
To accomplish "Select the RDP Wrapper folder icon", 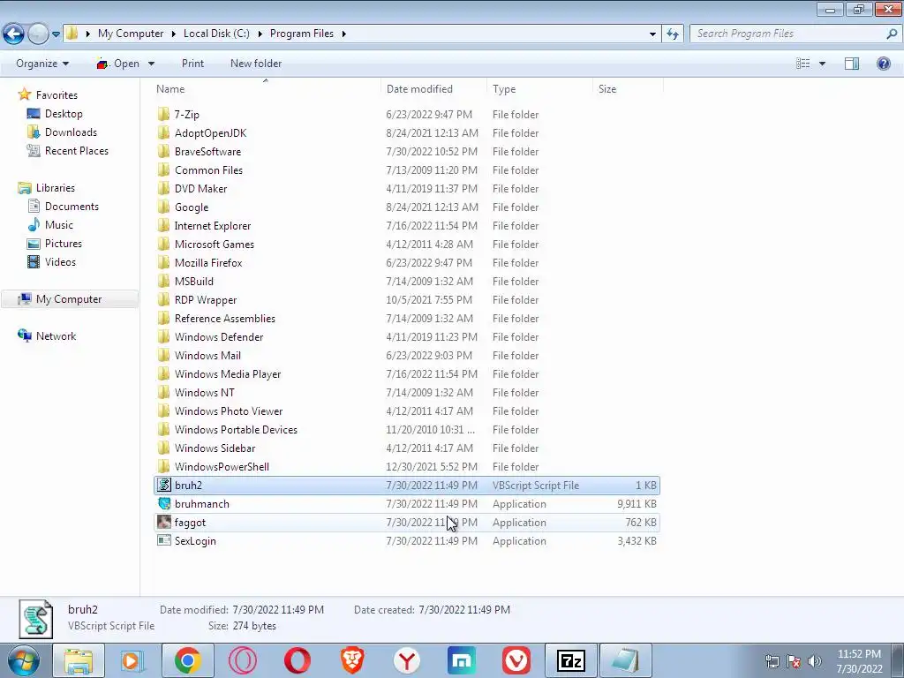I will [x=163, y=300].
